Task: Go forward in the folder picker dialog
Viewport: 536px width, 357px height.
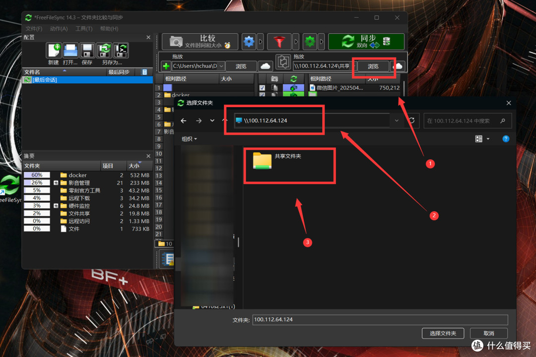Action: pos(199,120)
